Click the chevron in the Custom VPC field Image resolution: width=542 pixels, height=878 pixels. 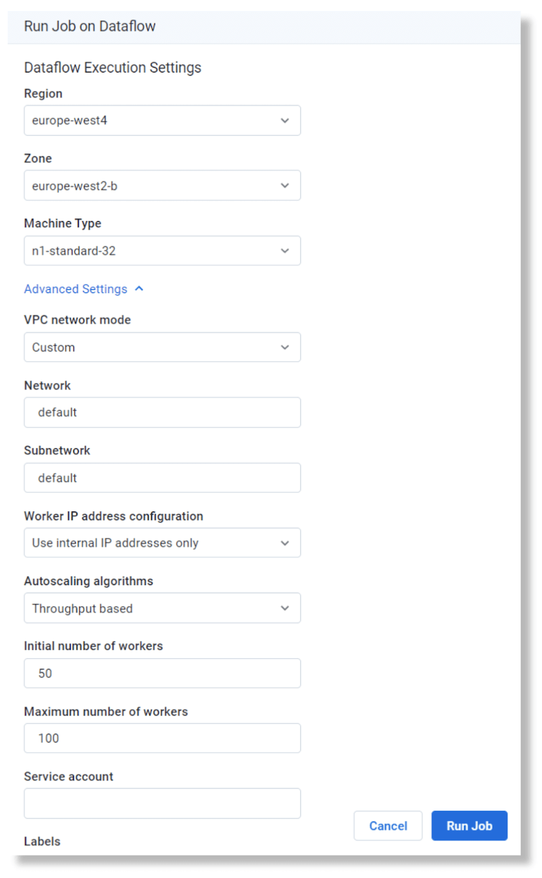point(285,347)
